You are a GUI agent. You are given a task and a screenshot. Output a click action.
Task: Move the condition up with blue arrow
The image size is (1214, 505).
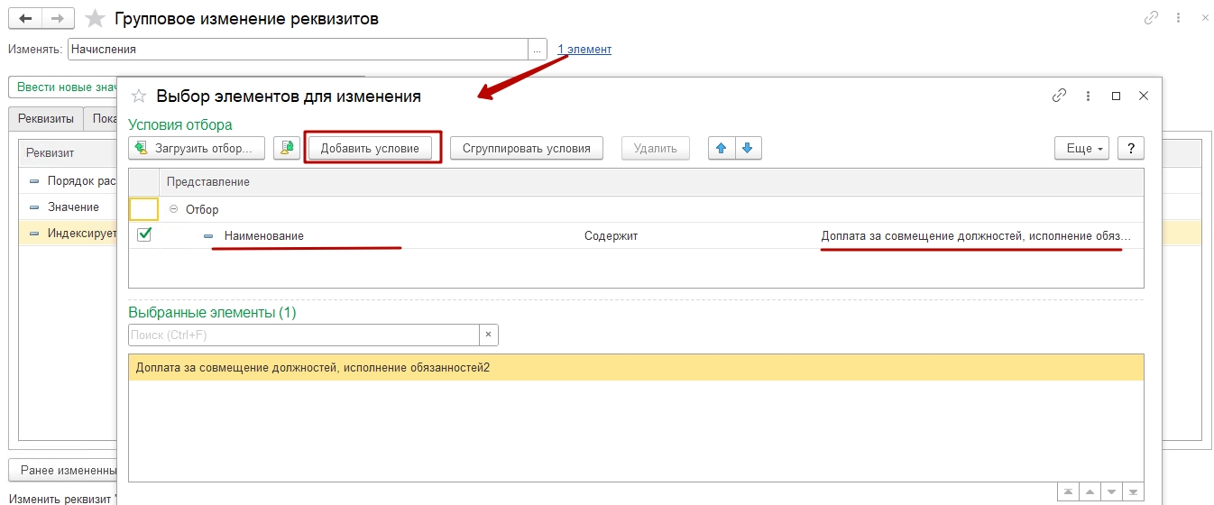(721, 148)
